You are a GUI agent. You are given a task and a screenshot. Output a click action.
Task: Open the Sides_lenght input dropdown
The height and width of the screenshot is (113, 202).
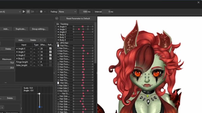31,65
